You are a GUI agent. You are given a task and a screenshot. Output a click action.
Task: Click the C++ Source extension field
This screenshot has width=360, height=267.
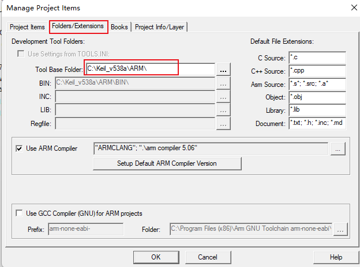click(317, 71)
